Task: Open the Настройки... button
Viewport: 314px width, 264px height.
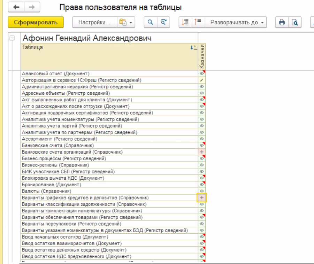Action: tap(94, 22)
